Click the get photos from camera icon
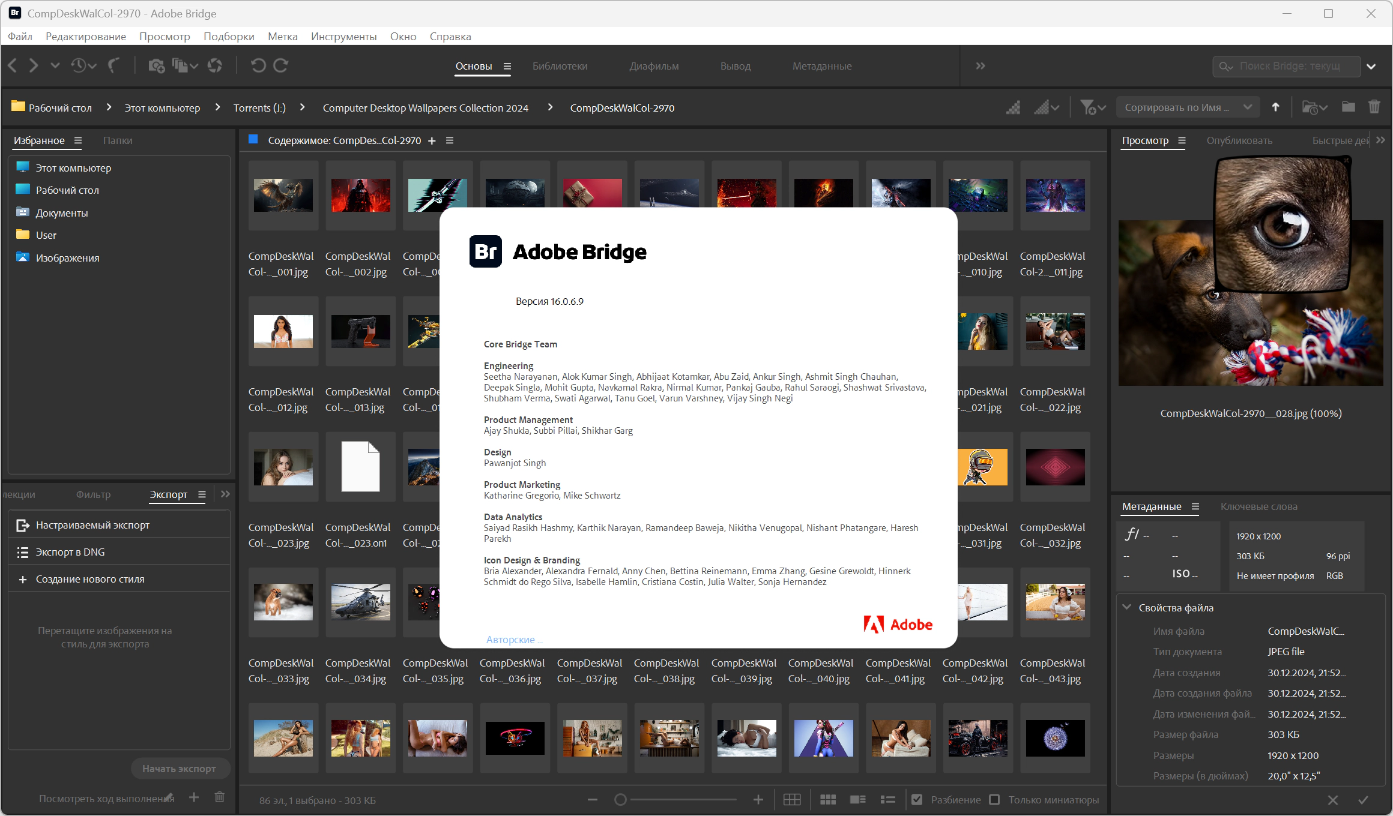The height and width of the screenshot is (816, 1393). 156,65
